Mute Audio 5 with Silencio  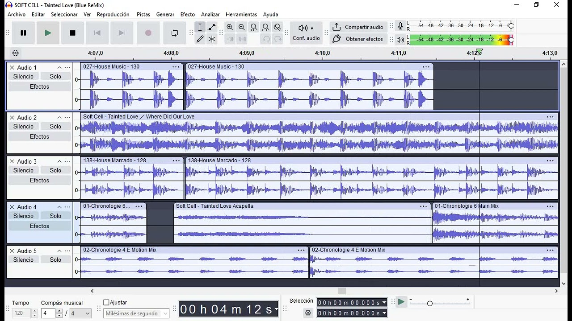coord(23,259)
